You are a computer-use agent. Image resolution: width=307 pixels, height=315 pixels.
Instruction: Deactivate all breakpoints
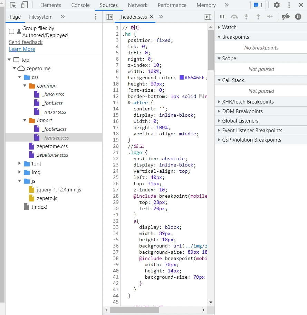pos(286,17)
